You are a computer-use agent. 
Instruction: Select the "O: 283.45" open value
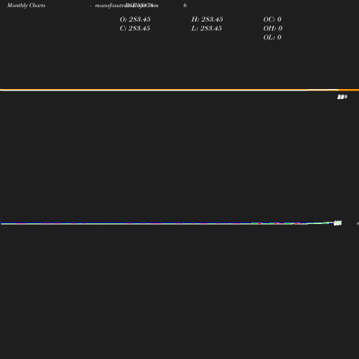[135, 19]
